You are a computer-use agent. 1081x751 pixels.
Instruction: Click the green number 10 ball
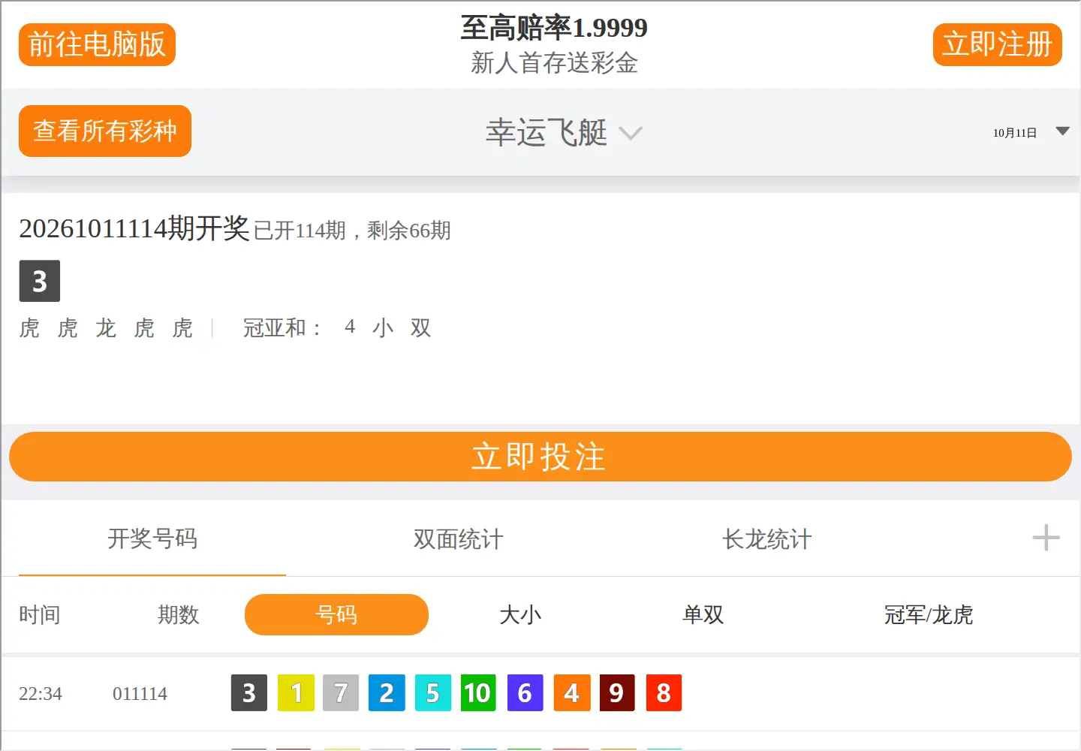(478, 692)
